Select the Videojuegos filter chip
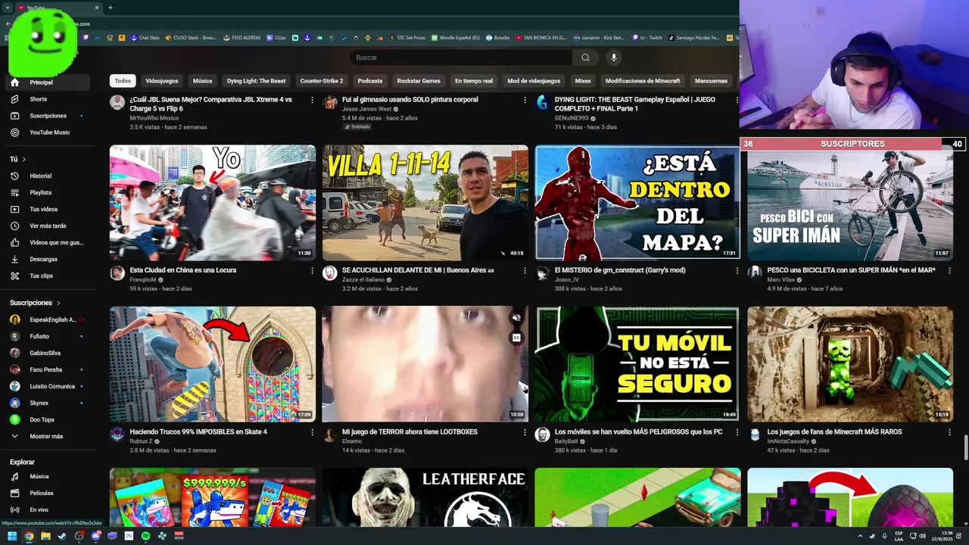Image resolution: width=969 pixels, height=545 pixels. (162, 81)
